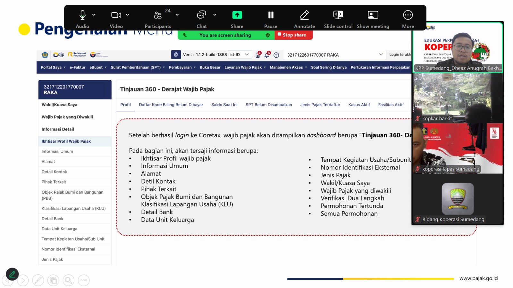Click the KPP Sumedang presenter video thumbnail

458,47
